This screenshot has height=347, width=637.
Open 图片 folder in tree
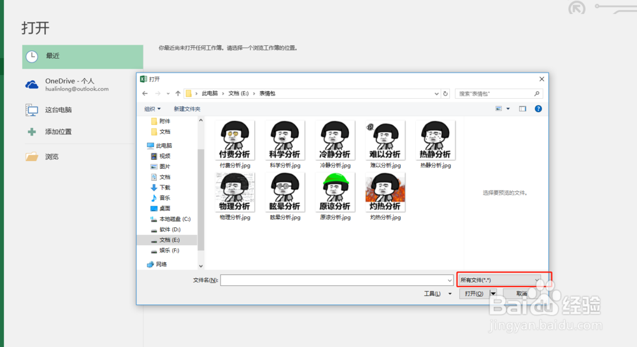tap(161, 166)
